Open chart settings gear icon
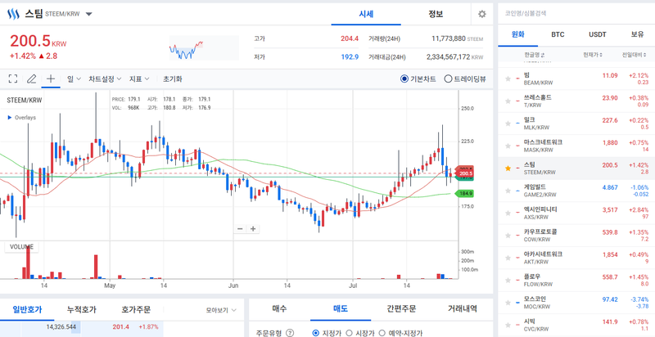Viewport: 655px width, 337px height. tap(481, 14)
